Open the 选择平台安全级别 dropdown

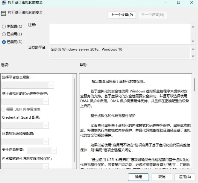tap(28, 85)
